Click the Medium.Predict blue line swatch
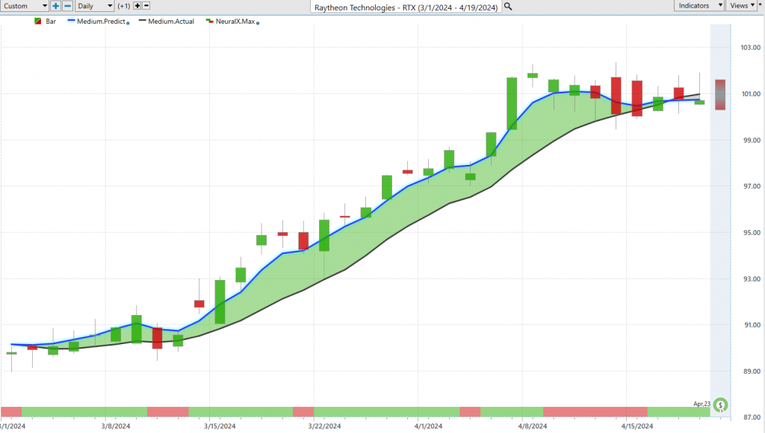The height and width of the screenshot is (433, 765). [x=71, y=21]
